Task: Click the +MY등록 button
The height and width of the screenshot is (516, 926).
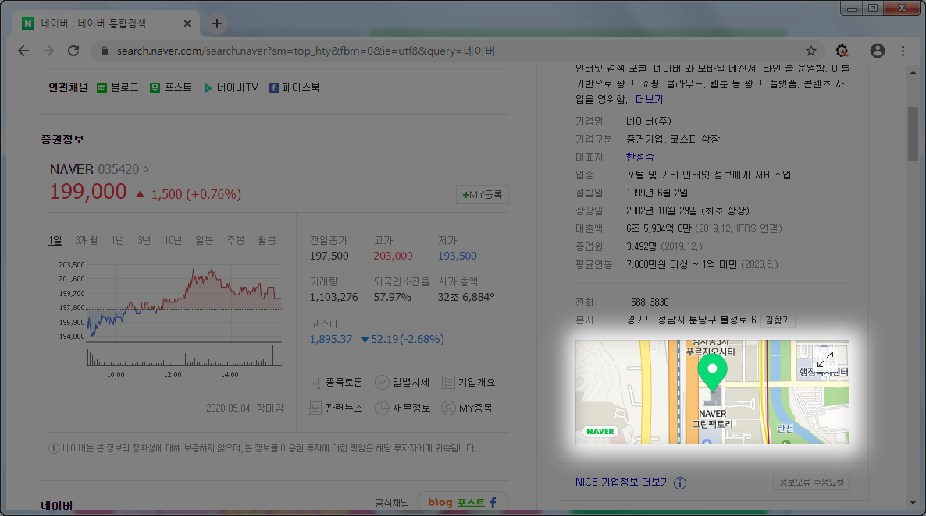Action: tap(483, 195)
